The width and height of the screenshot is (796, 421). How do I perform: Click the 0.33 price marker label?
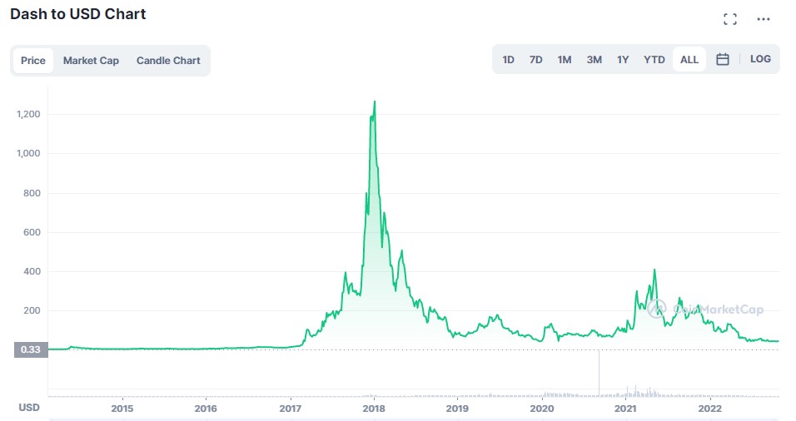pyautogui.click(x=31, y=349)
